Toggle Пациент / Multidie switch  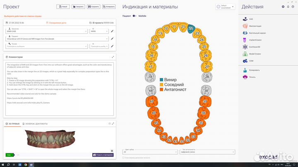click(x=135, y=16)
